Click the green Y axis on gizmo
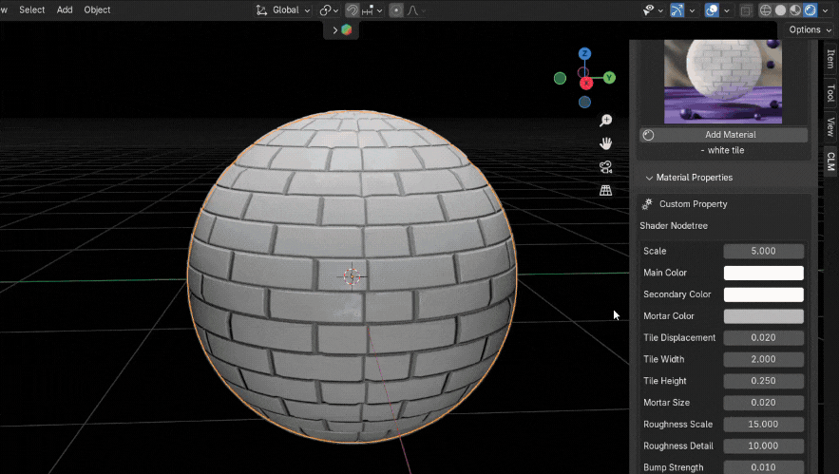 609,78
